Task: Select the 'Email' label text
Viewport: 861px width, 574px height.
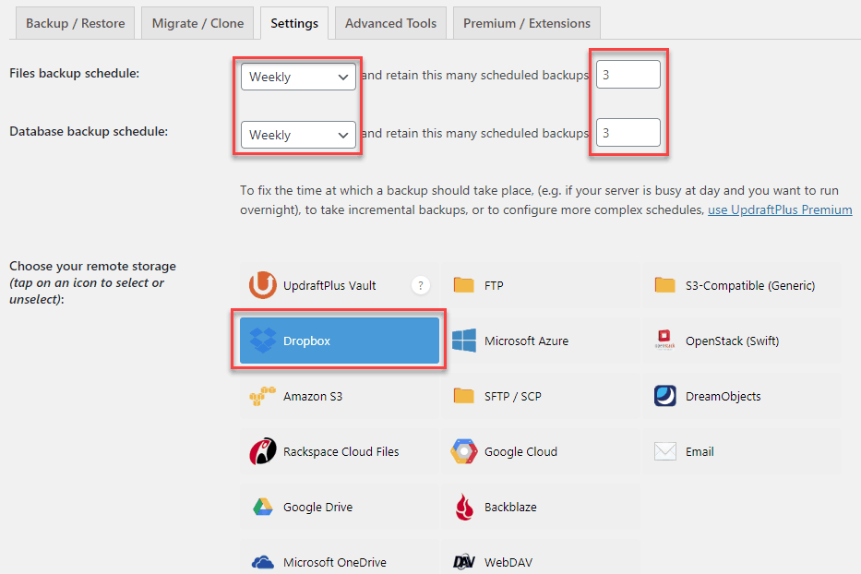Action: (700, 451)
